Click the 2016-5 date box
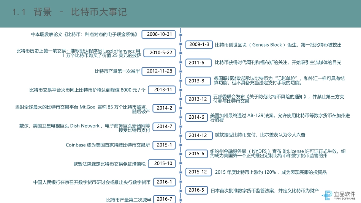Screen dimensions: 361x203 tap(196, 190)
